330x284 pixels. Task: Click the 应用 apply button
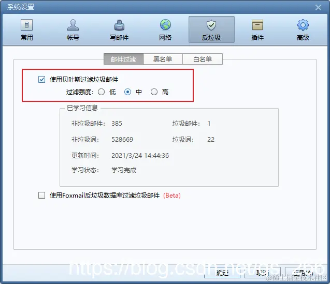[303, 273]
